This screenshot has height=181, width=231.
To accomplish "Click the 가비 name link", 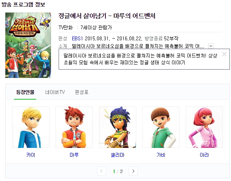I will pos(161,155).
